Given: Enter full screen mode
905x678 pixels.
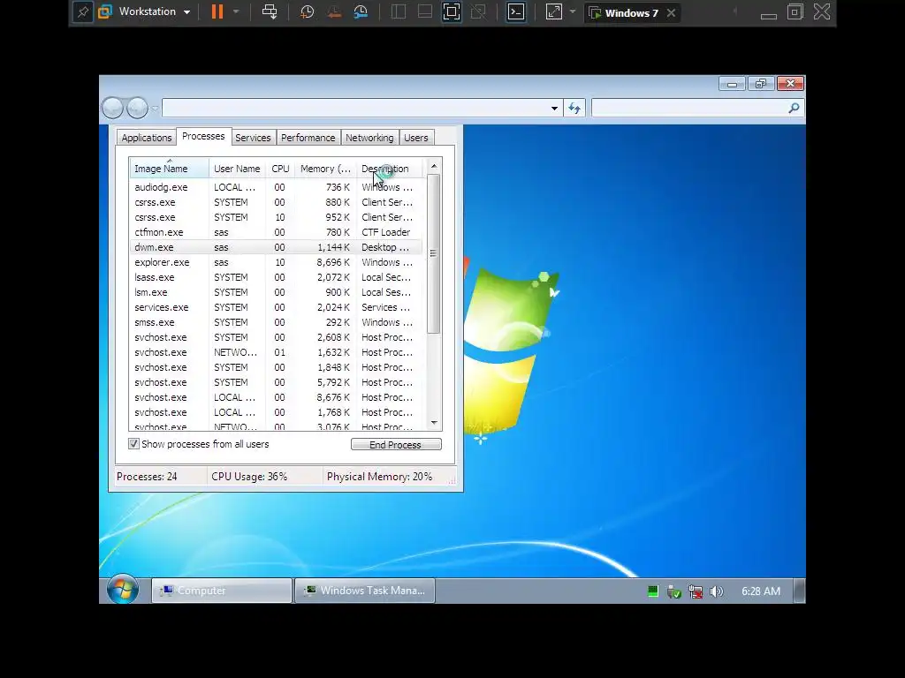Looking at the screenshot, I should [x=452, y=12].
